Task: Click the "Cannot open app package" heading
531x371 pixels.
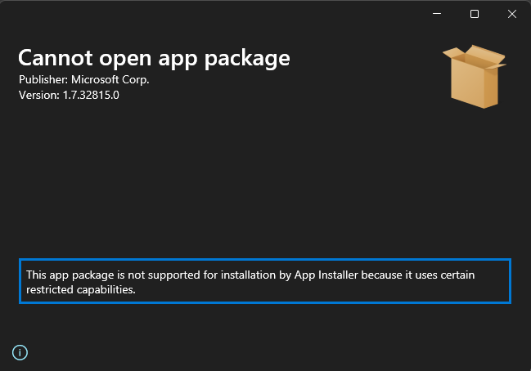Action: coord(154,58)
